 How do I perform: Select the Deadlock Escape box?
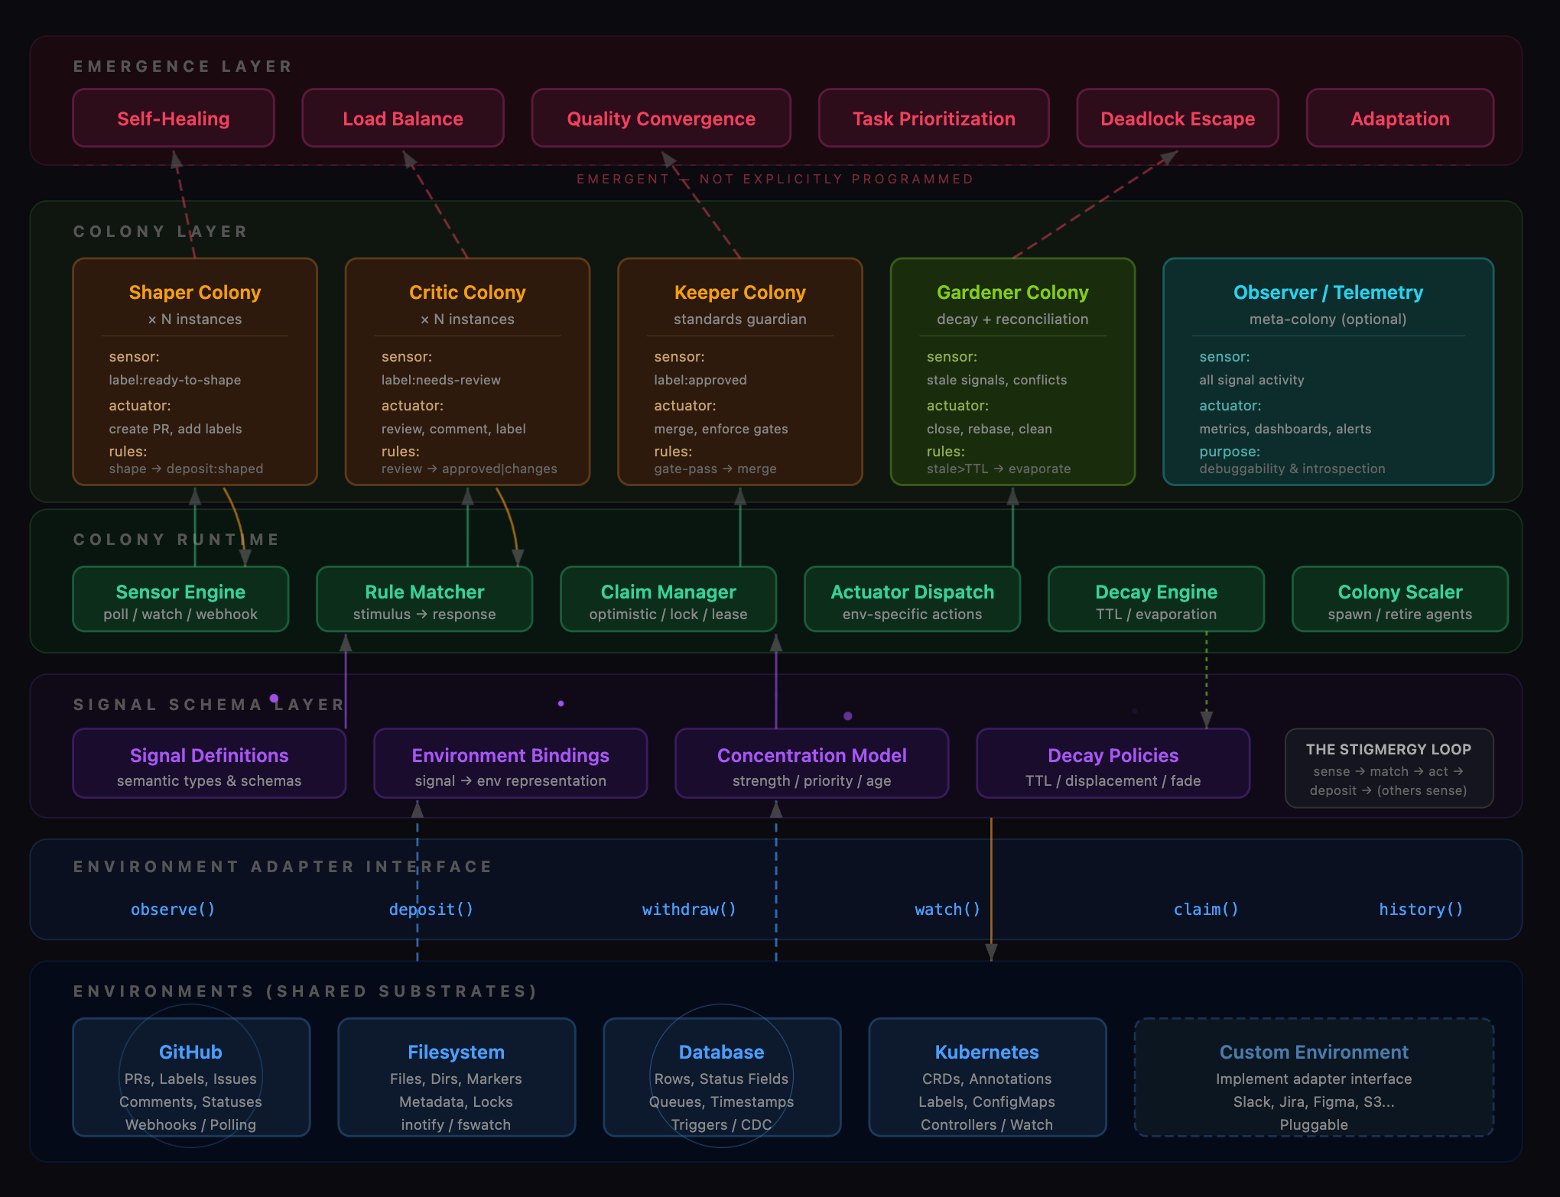(x=1178, y=118)
